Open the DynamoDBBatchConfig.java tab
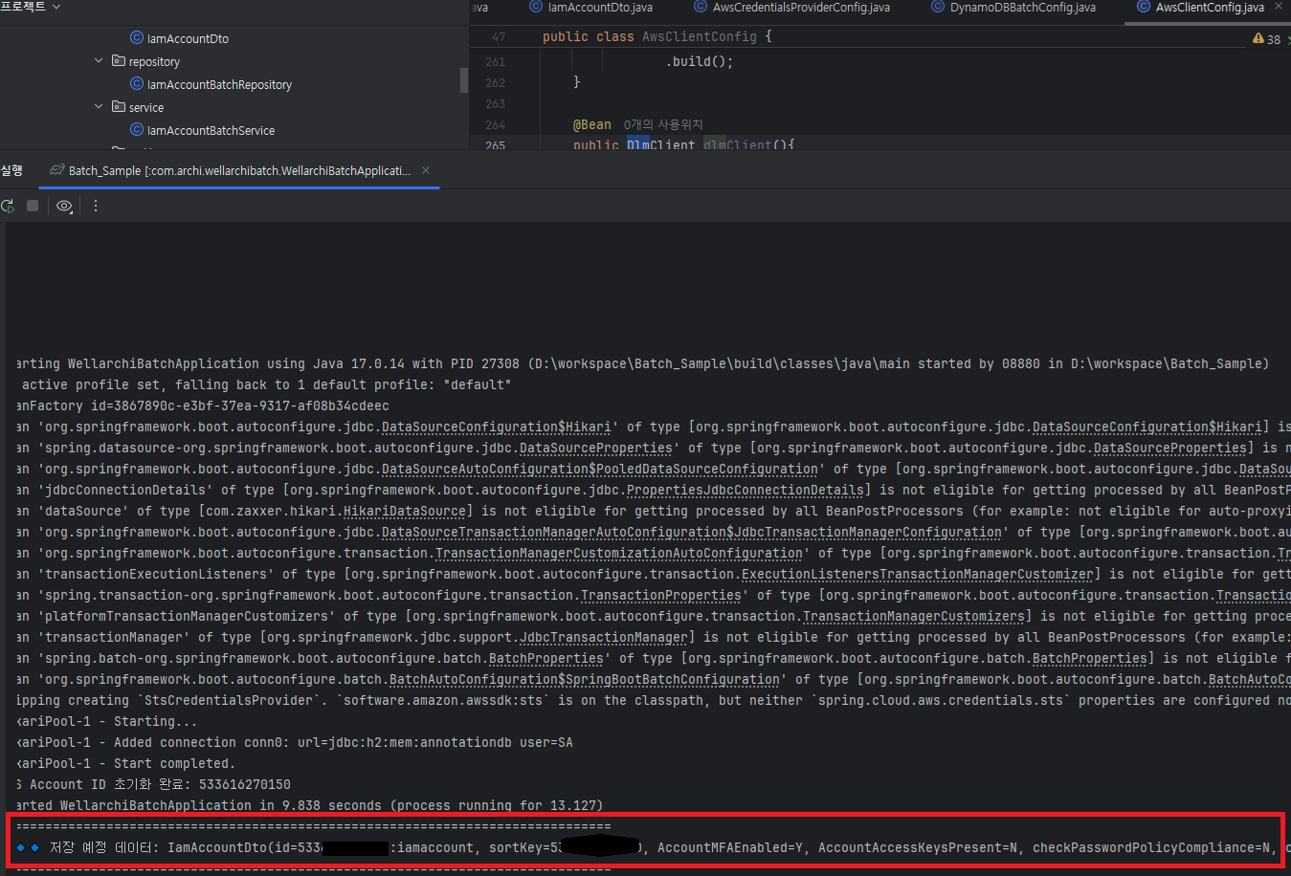 [1022, 8]
